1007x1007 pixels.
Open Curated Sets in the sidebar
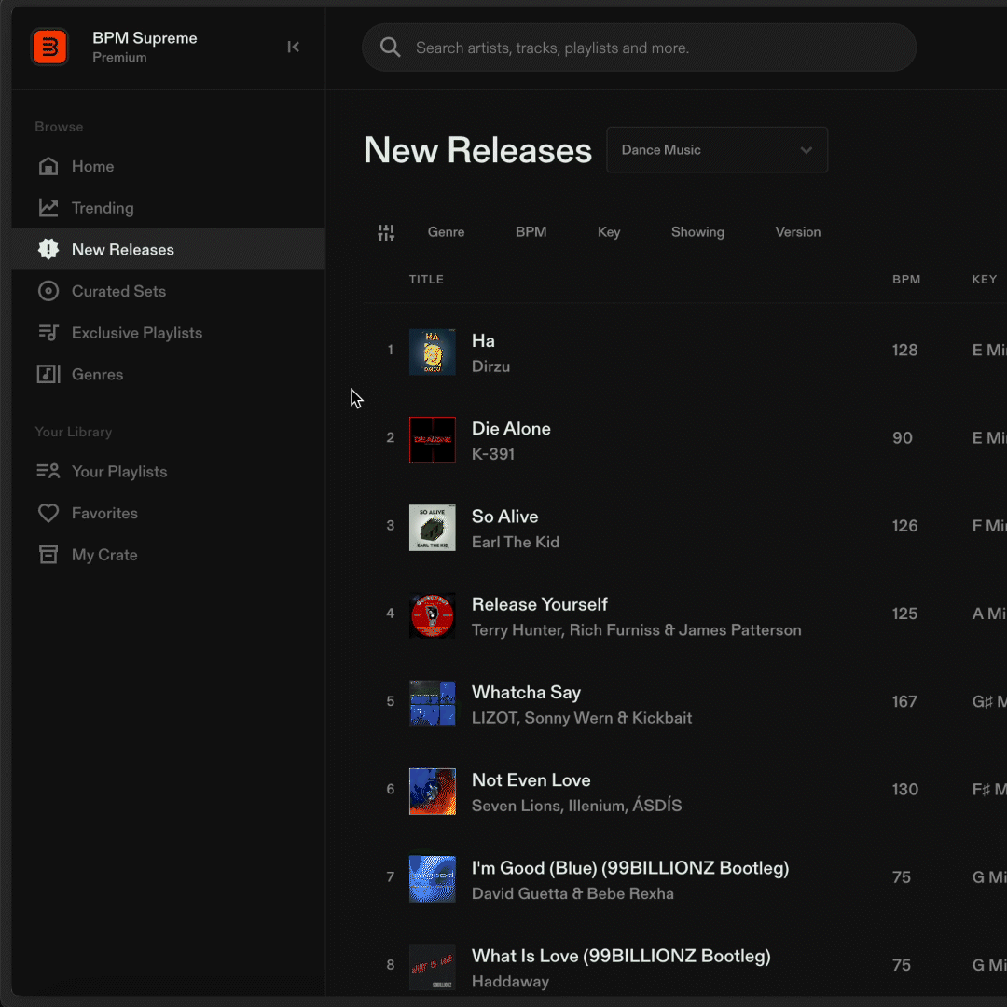pyautogui.click(x=168, y=291)
